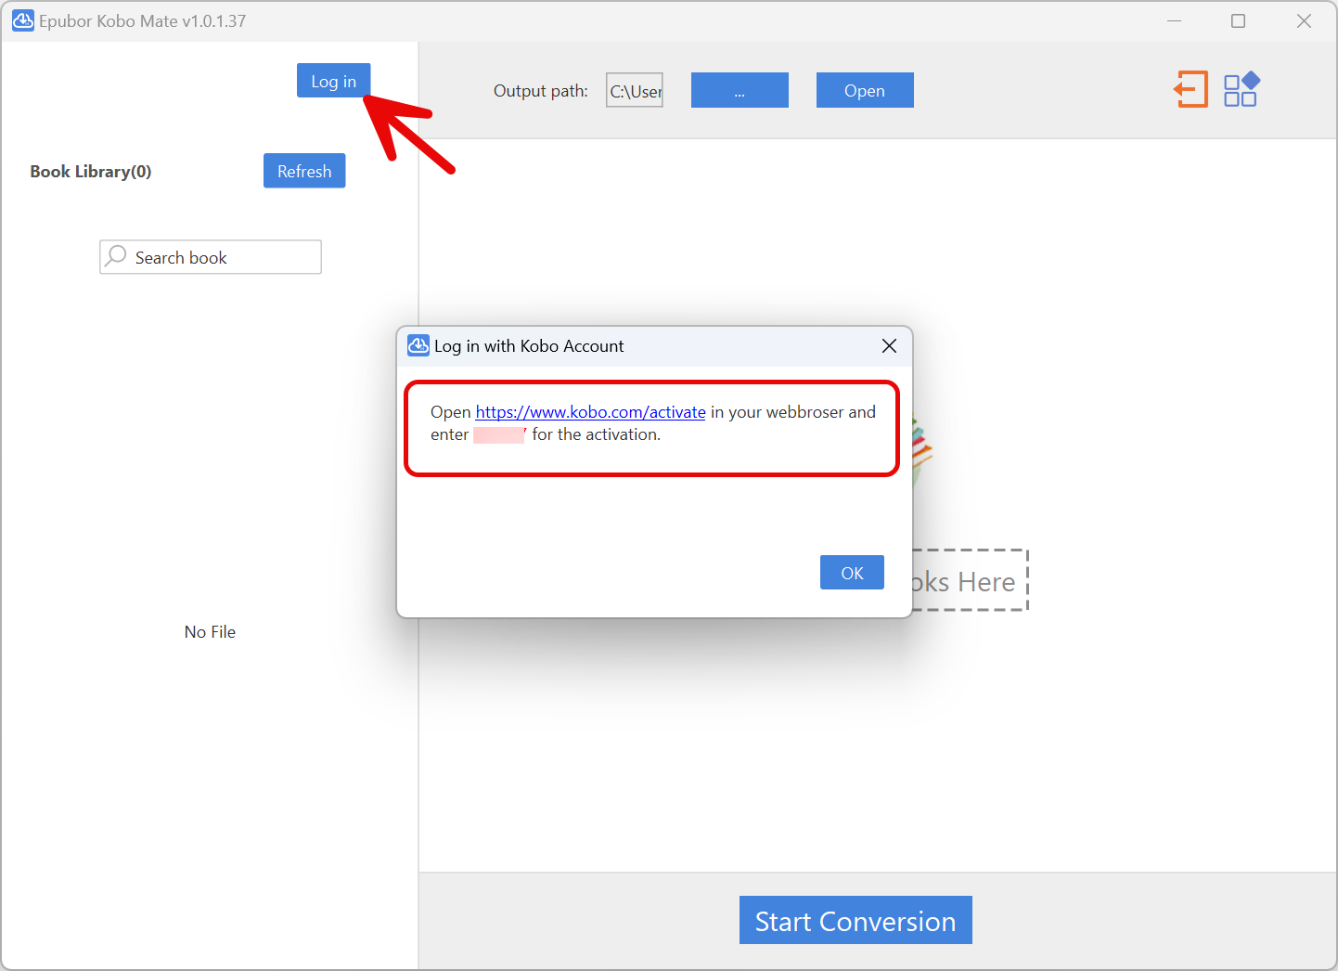Close the Epubor Kobo Mate window
This screenshot has width=1338, height=971.
tap(1304, 20)
